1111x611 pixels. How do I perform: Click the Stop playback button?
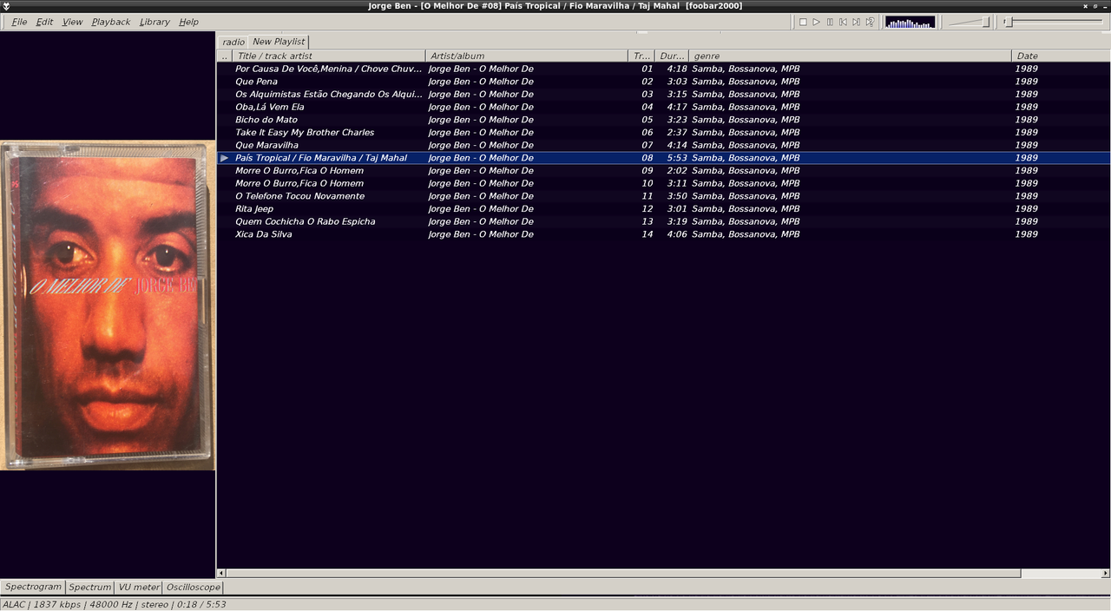point(803,22)
